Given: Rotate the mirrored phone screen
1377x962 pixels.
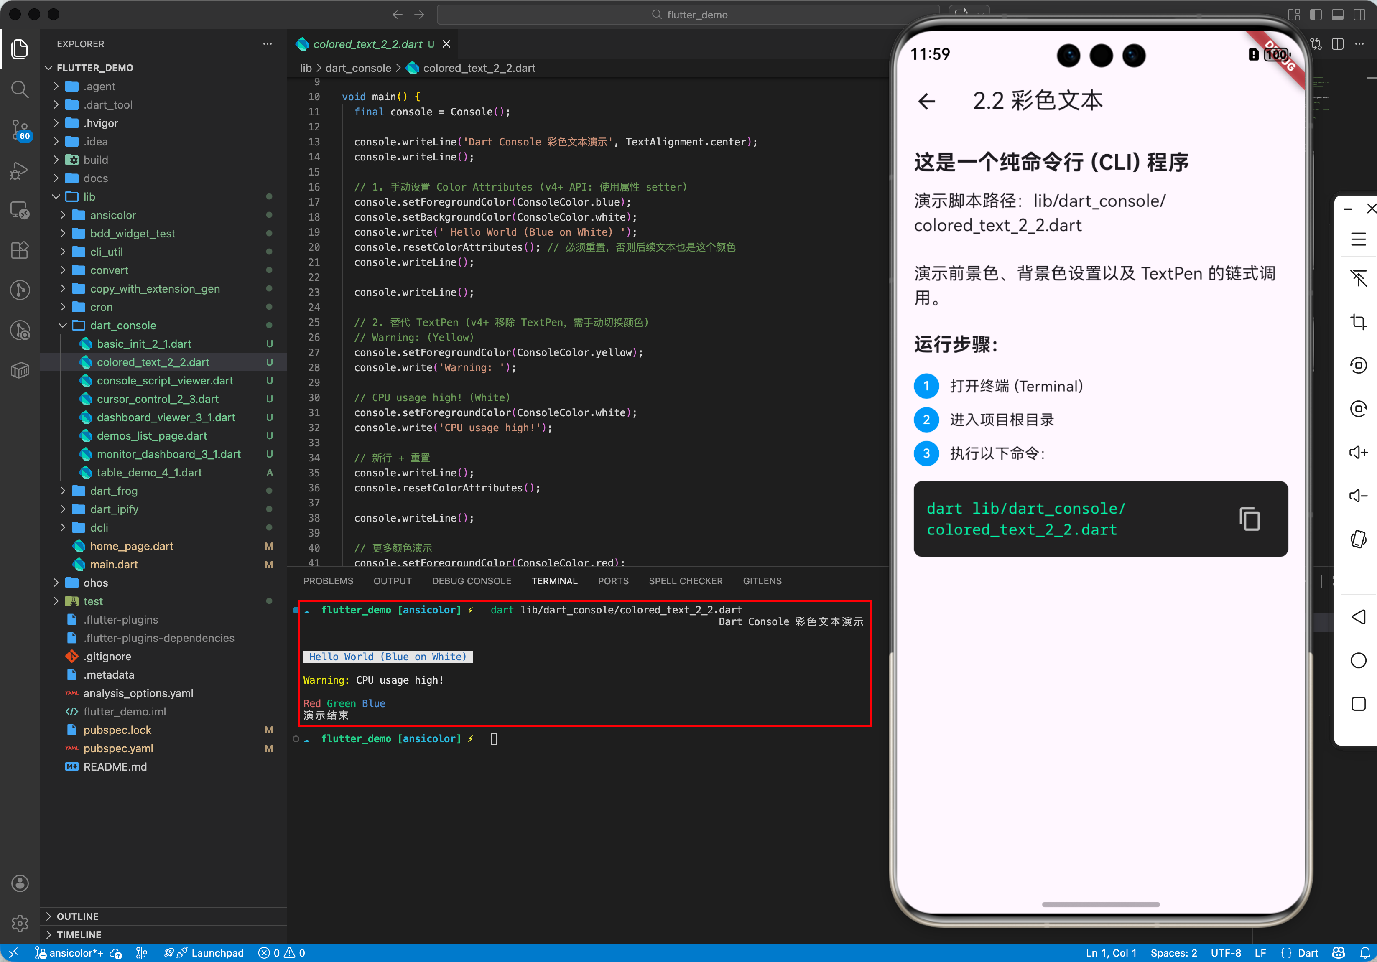Looking at the screenshot, I should 1359,365.
